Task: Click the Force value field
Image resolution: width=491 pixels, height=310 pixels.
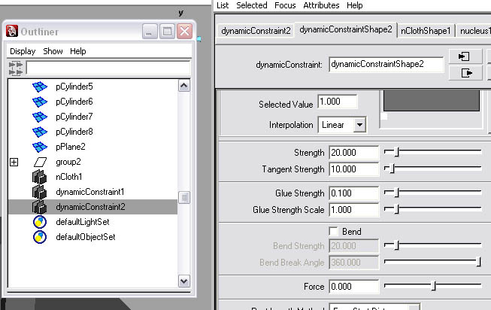Action: tap(354, 287)
